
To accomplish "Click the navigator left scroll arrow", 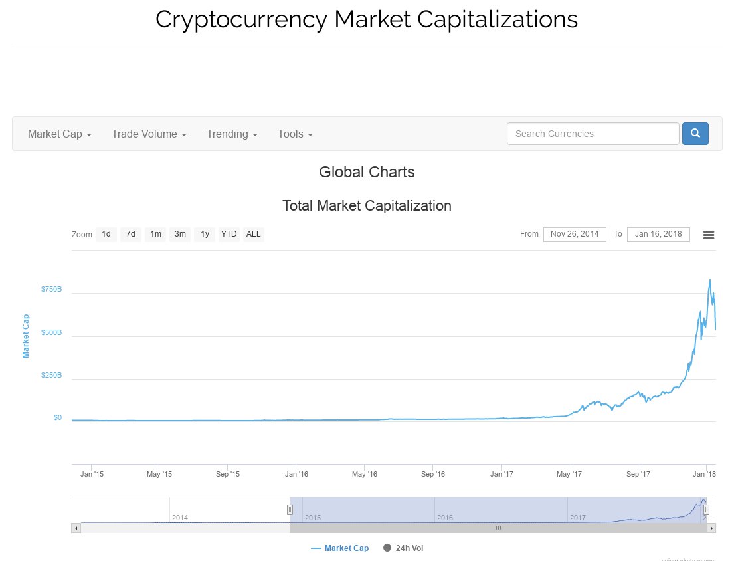I will [x=76, y=528].
